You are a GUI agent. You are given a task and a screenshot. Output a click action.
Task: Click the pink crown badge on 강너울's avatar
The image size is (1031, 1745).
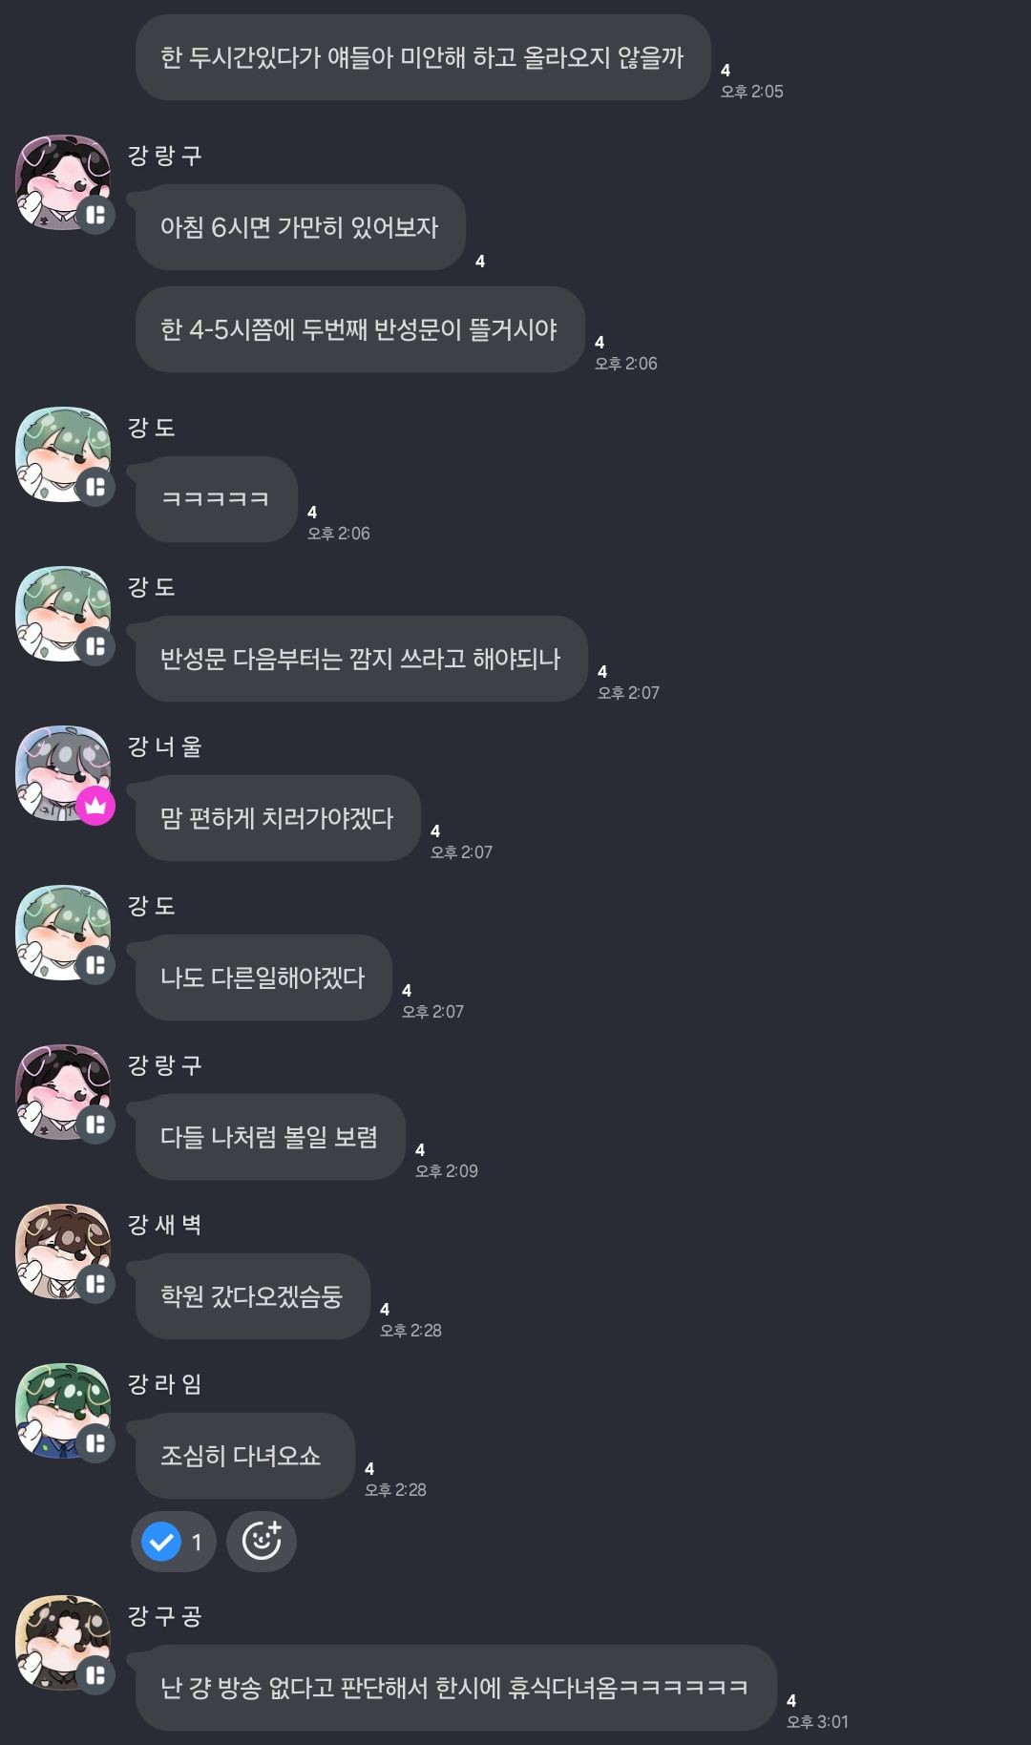pyautogui.click(x=95, y=806)
